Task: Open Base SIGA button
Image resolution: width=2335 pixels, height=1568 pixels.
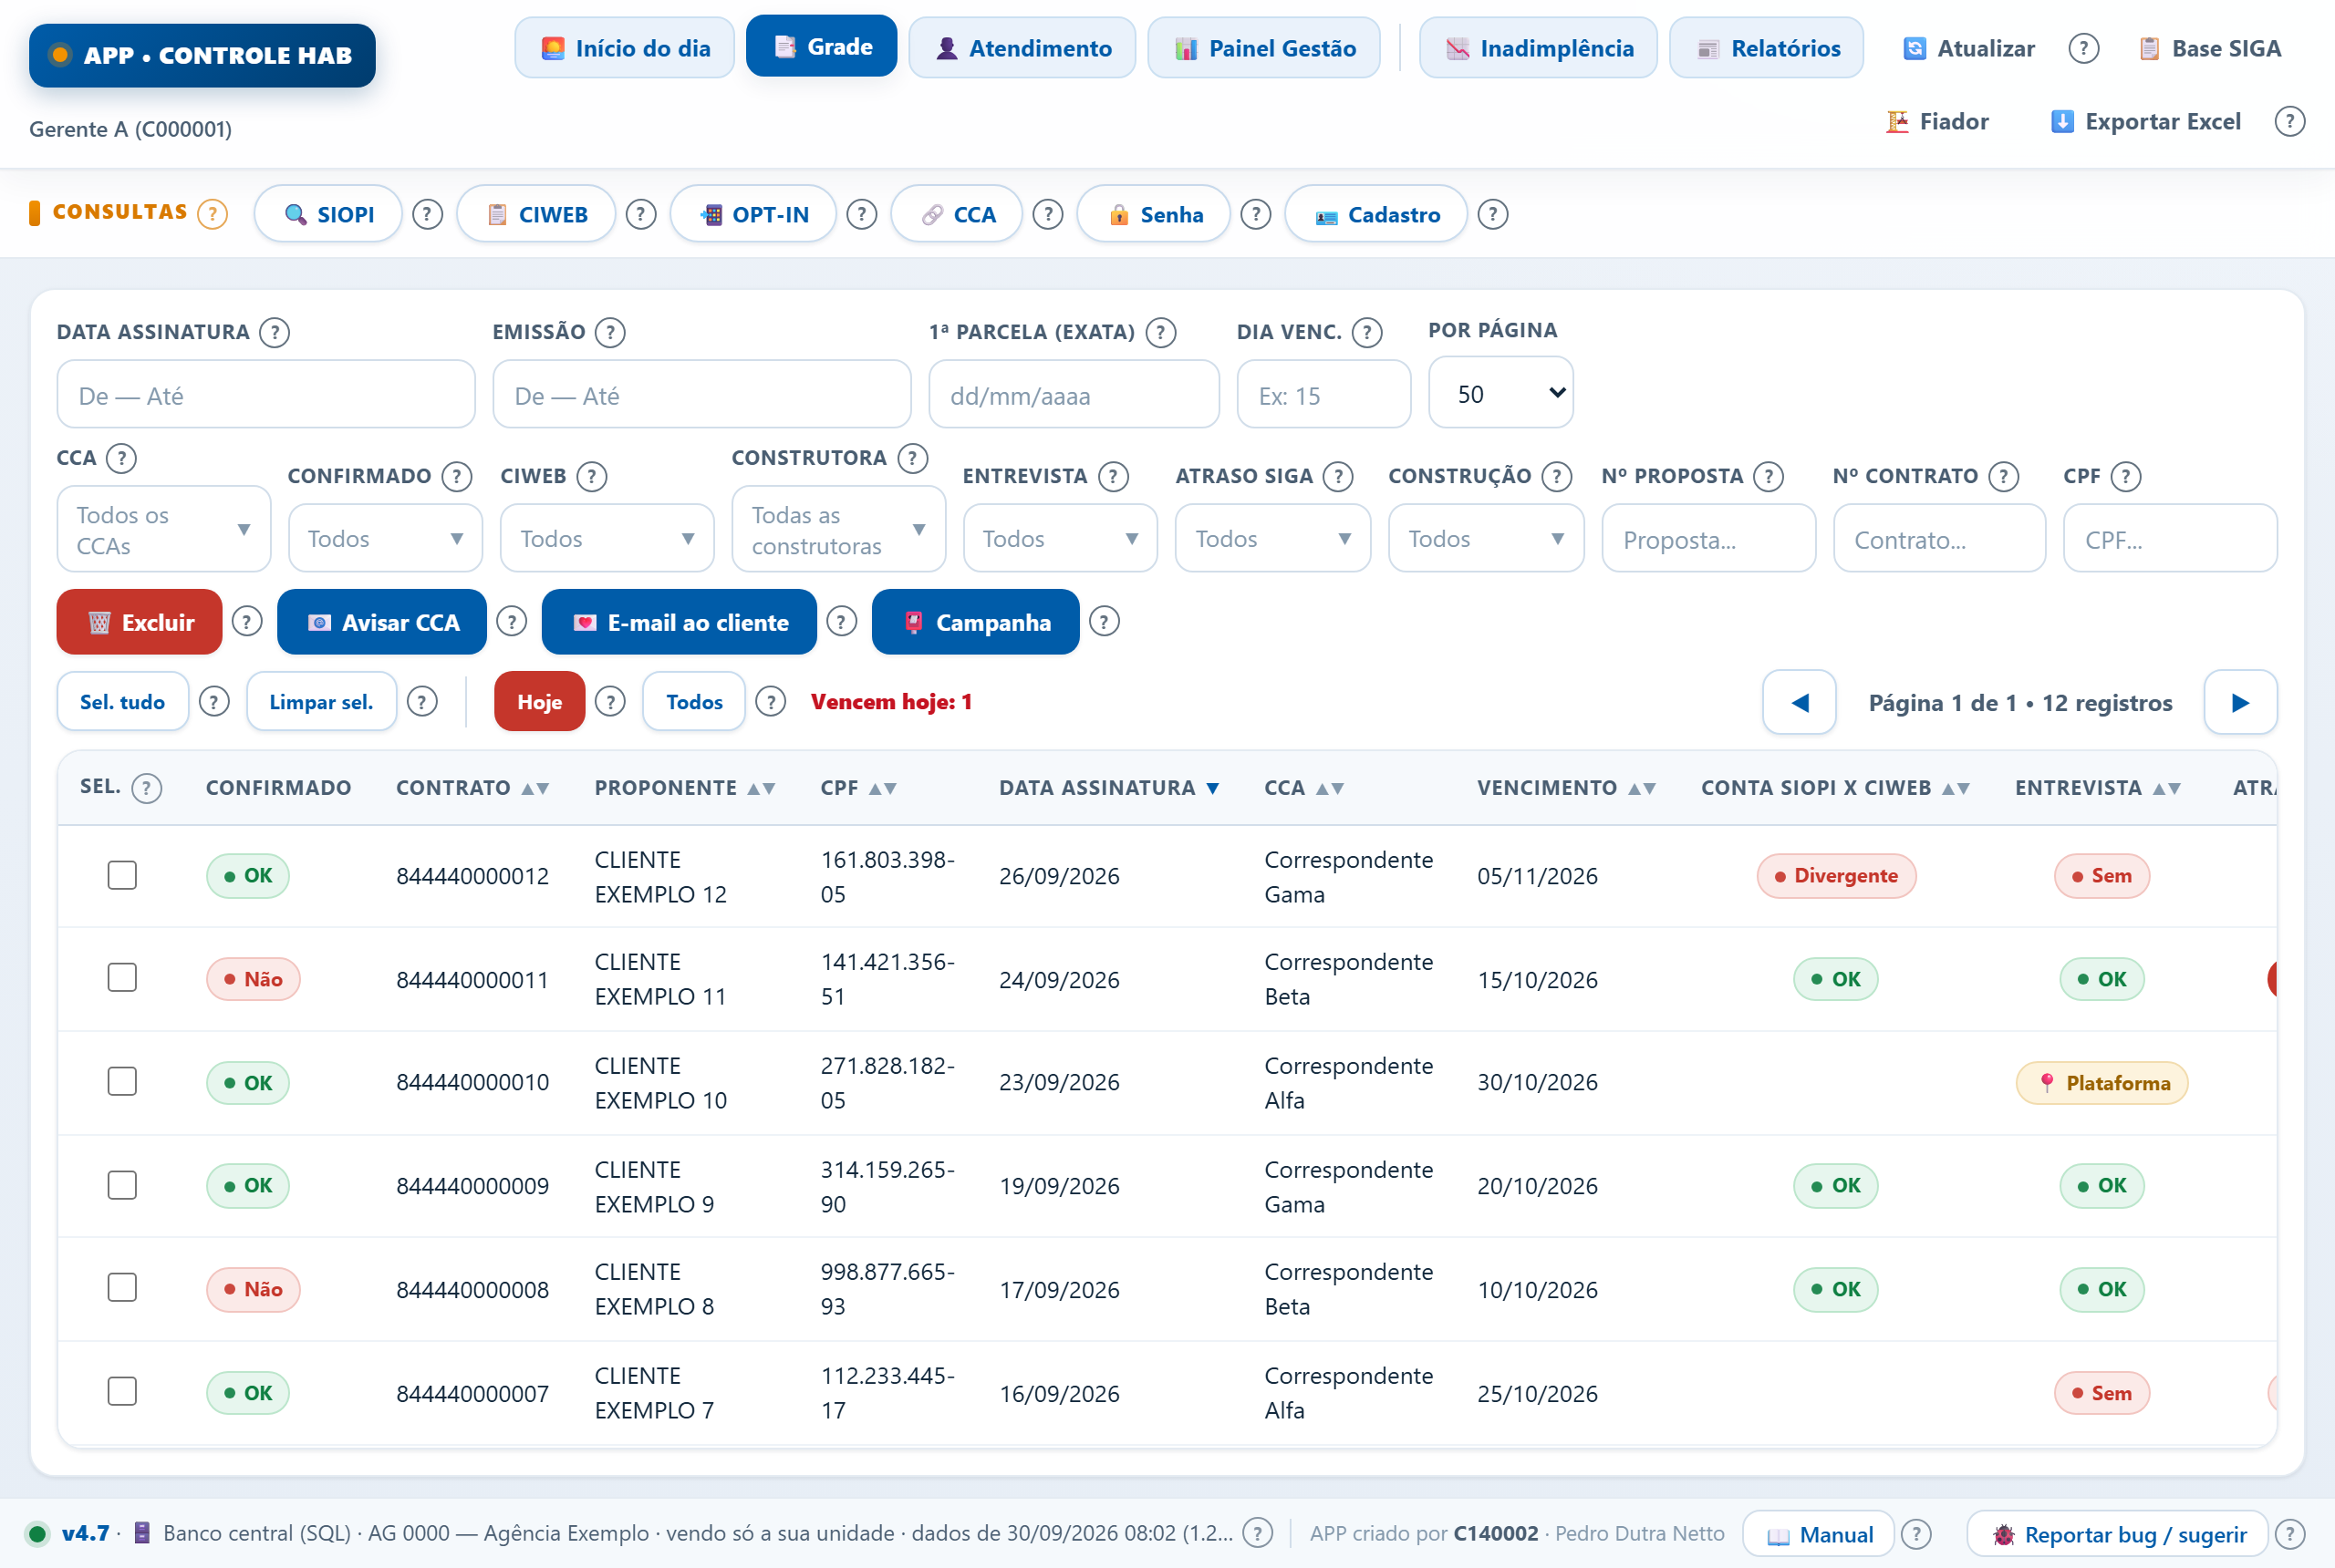Action: point(2209,48)
